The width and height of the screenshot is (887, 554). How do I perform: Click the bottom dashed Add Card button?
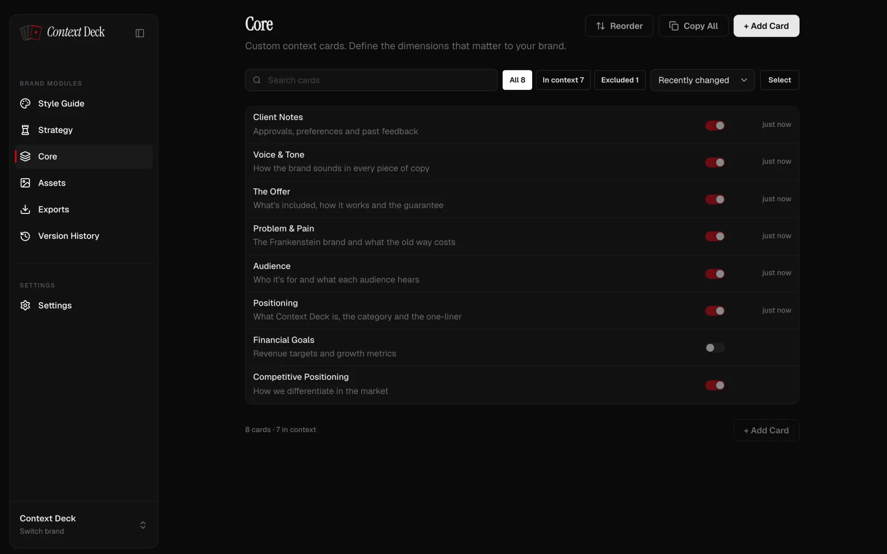(766, 430)
